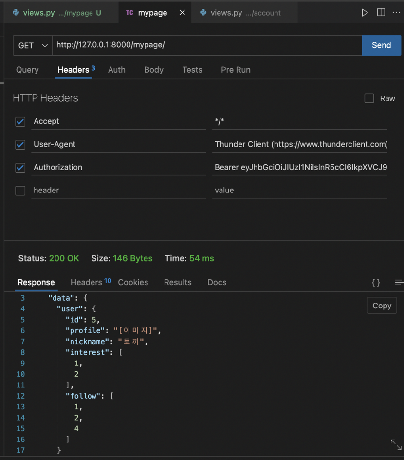404x460 pixels.
Task: Click the split editor icon
Action: 381,13
